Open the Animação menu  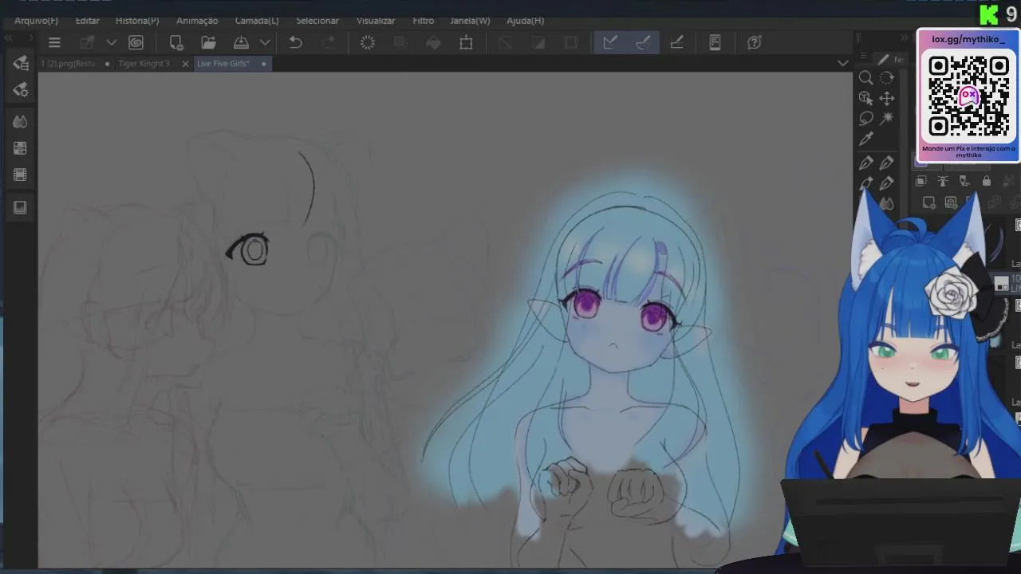tap(197, 21)
